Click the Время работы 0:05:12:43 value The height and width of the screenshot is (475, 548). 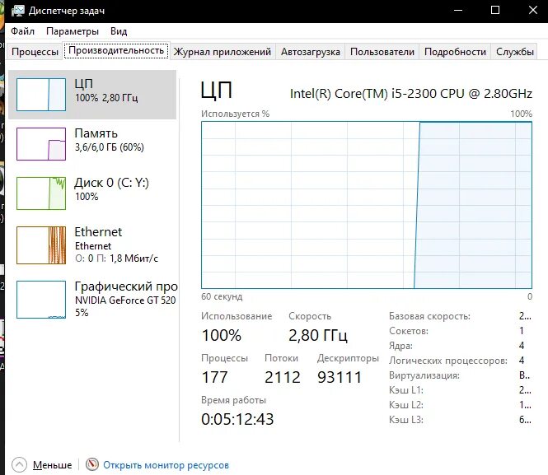coord(237,419)
